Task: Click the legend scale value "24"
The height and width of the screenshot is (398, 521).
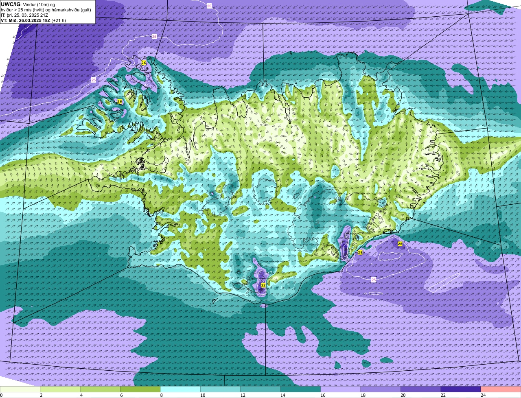Action: click(x=483, y=395)
